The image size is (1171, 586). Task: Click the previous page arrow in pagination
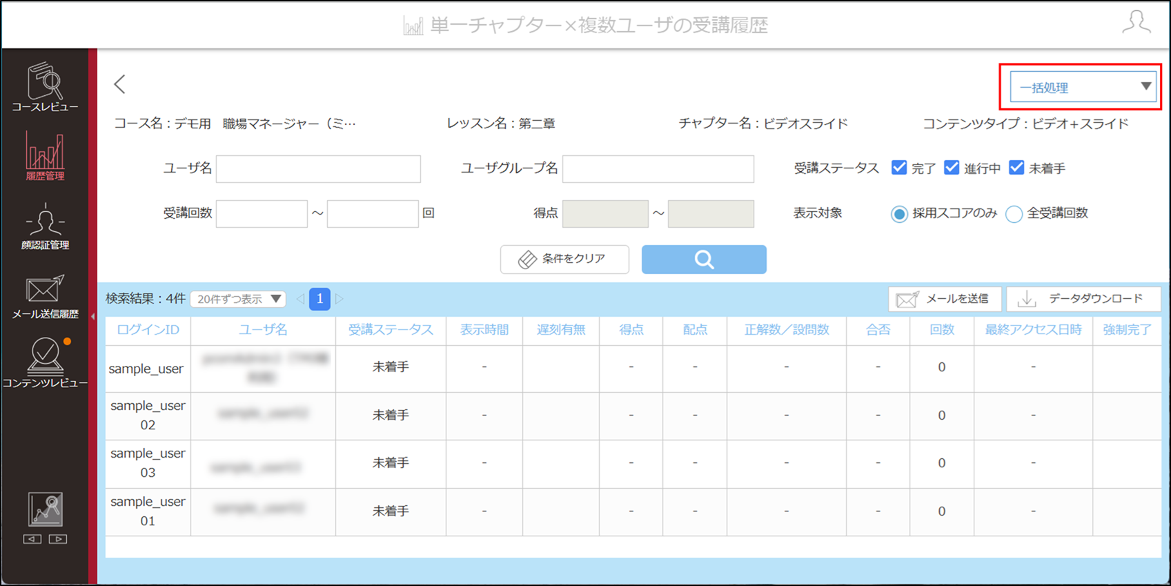coord(300,299)
